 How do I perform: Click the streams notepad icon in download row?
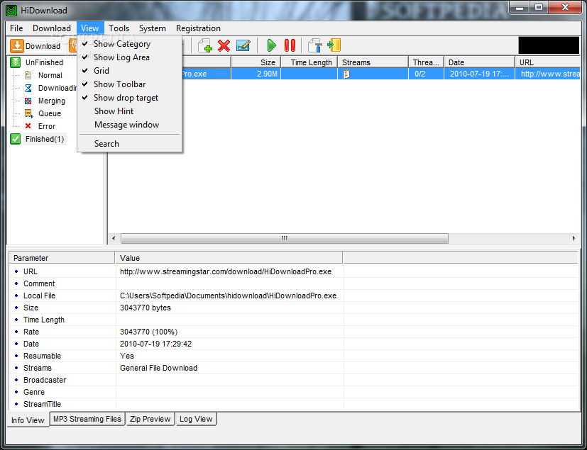pyautogui.click(x=346, y=74)
